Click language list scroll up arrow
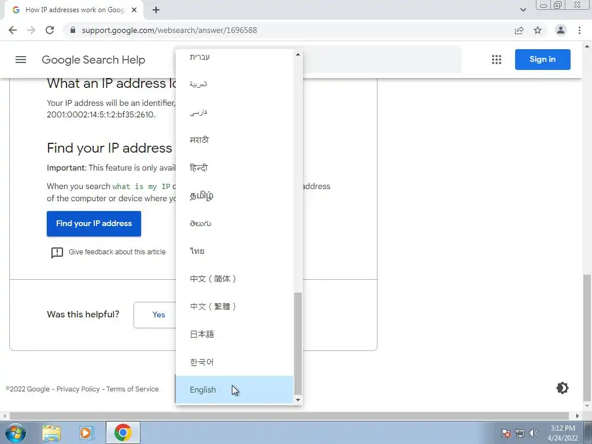592x444 pixels. pos(298,54)
